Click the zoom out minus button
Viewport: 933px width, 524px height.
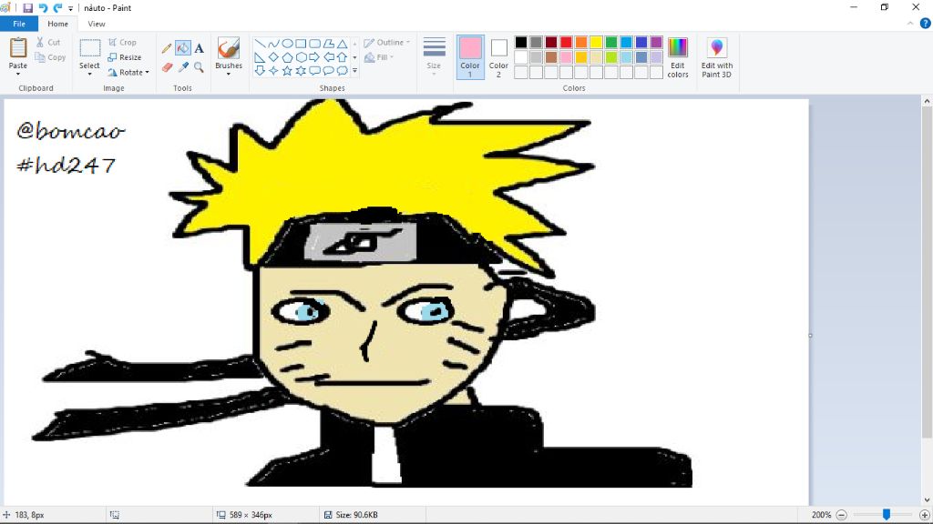(841, 515)
